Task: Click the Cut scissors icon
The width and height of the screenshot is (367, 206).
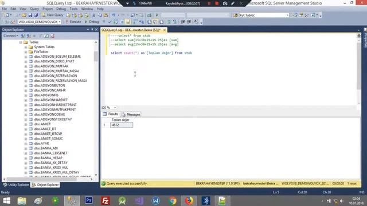Action: pyautogui.click(x=93, y=15)
